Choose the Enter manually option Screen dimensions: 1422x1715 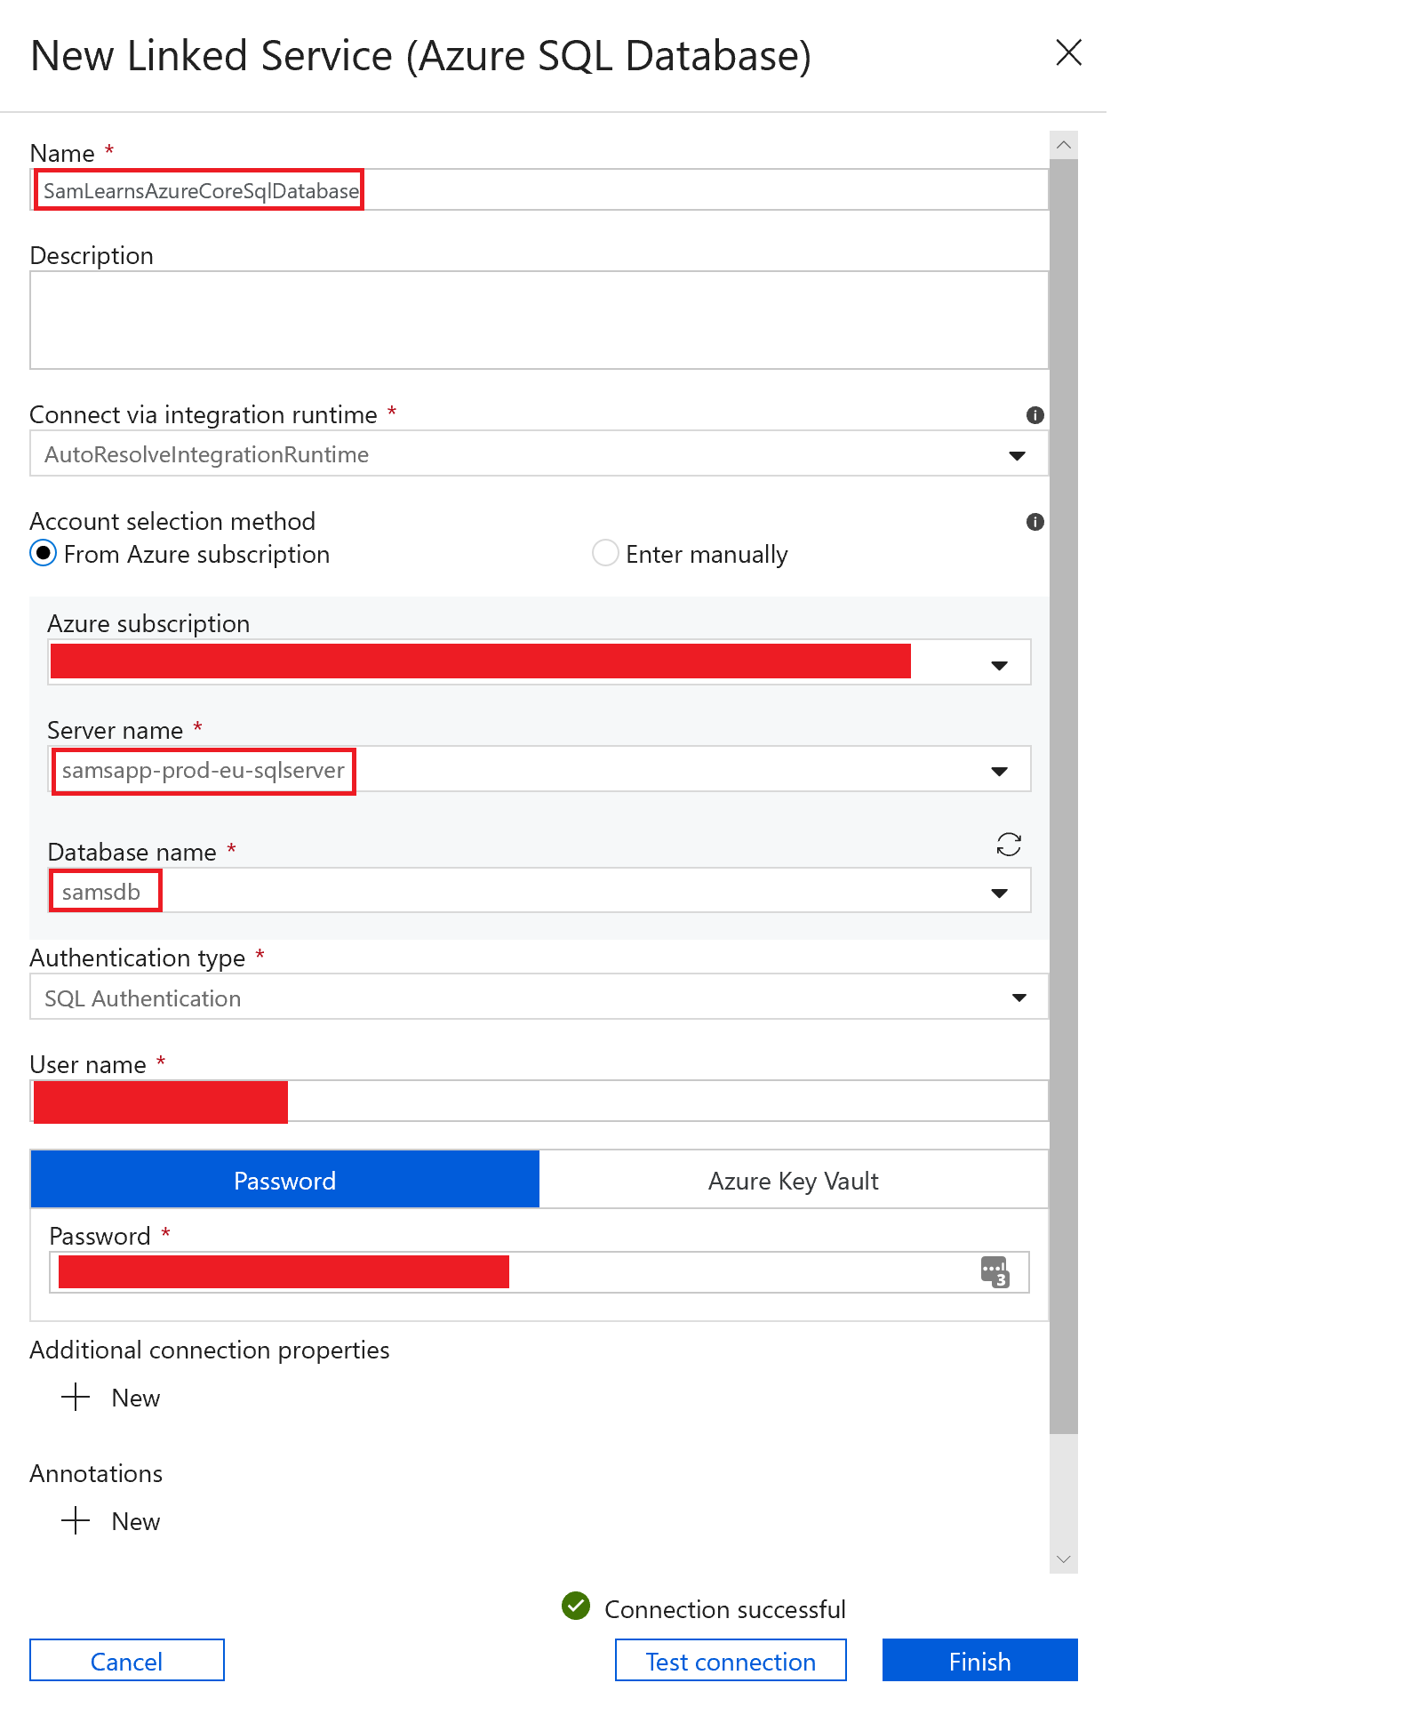point(605,553)
